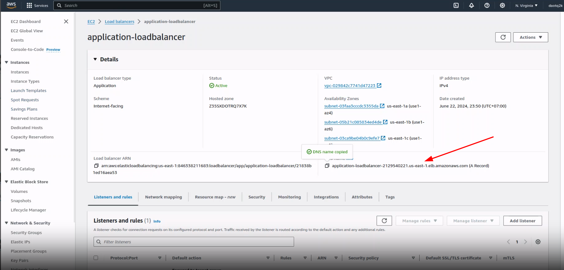Sort by Protocol:Port column arrow
This screenshot has width=564, height=270.
(x=160, y=258)
